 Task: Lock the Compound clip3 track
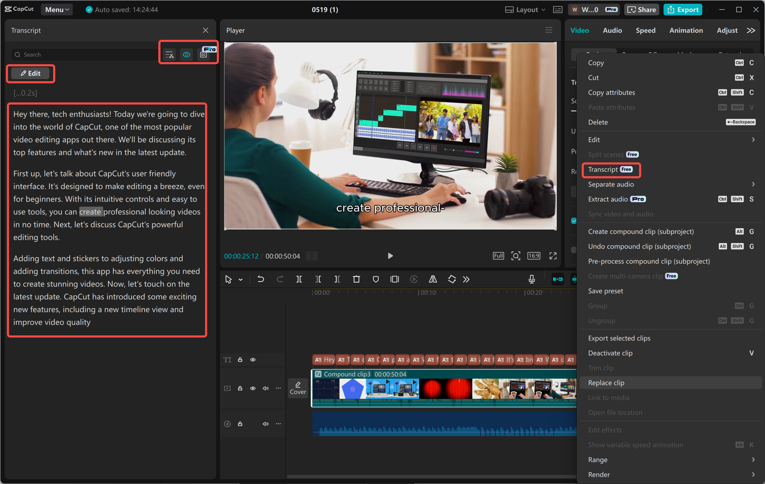coord(240,388)
